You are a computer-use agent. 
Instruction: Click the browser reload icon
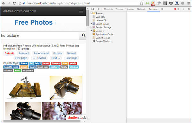coord(14,3)
